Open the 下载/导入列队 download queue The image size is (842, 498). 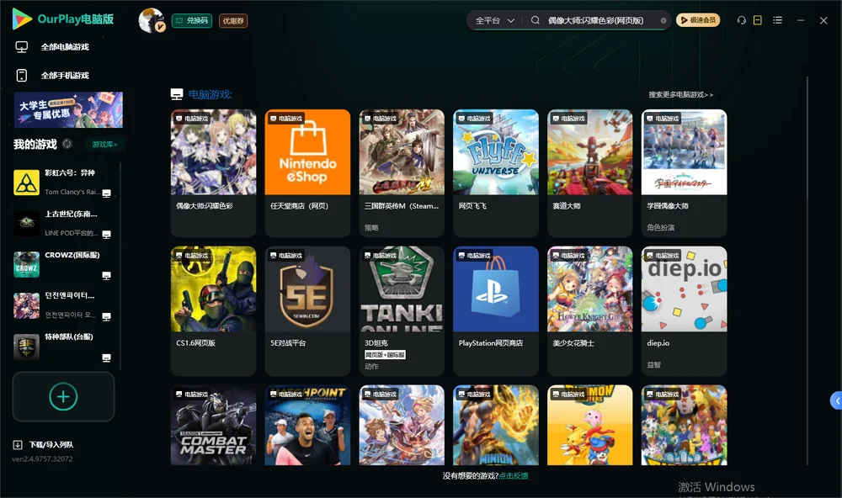coord(43,444)
